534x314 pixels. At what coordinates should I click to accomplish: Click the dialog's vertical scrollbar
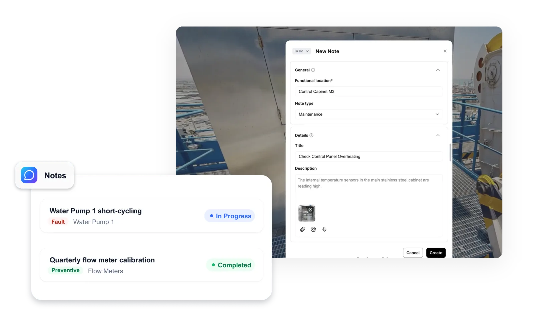point(450,153)
